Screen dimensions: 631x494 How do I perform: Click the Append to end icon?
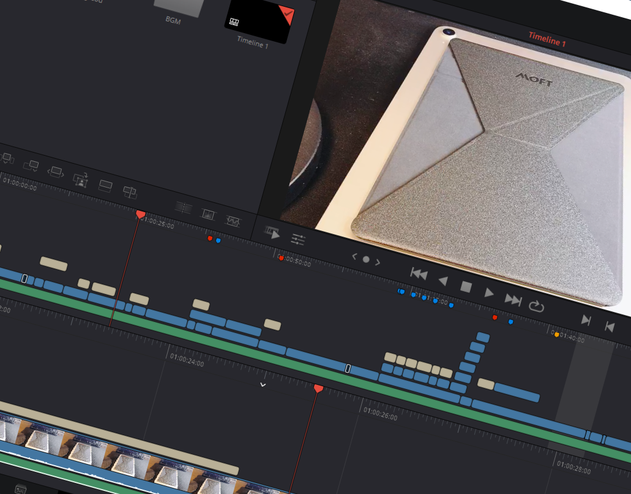[31, 165]
